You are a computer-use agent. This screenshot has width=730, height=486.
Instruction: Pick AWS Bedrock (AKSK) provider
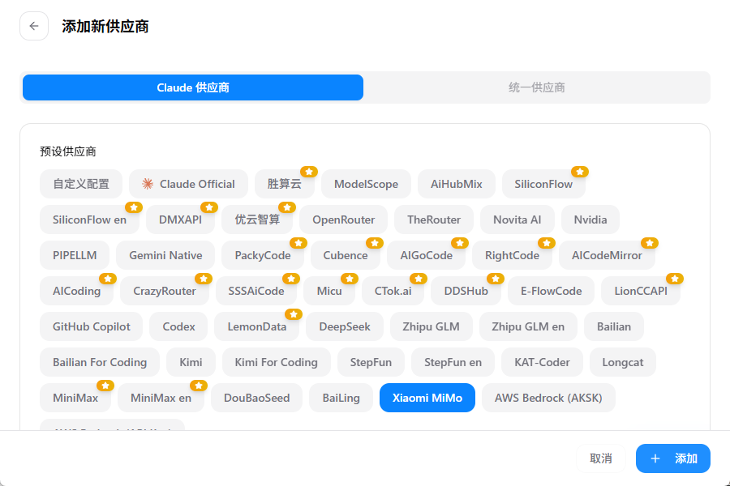pos(548,398)
